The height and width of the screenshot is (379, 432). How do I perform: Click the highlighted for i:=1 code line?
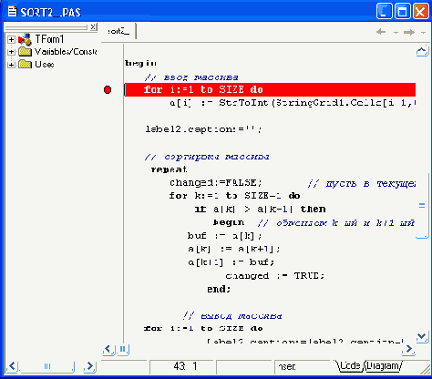270,90
